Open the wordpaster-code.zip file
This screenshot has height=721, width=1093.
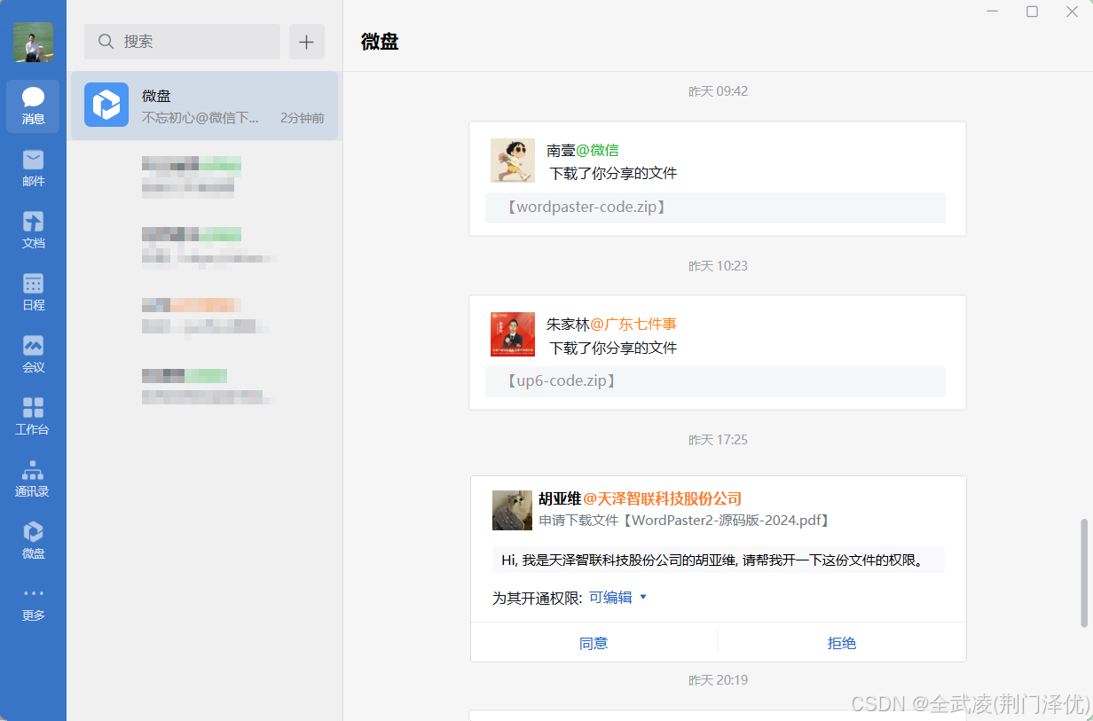[715, 208]
